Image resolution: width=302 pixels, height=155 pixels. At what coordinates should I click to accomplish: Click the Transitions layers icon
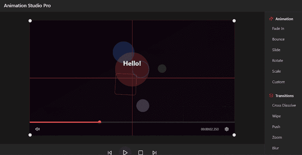271,95
